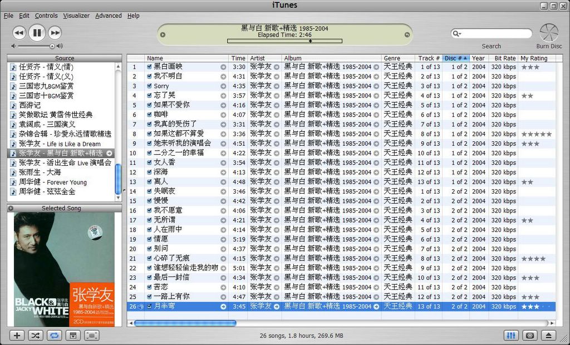Click artist arrow in the 别问 row

[x=277, y=249]
